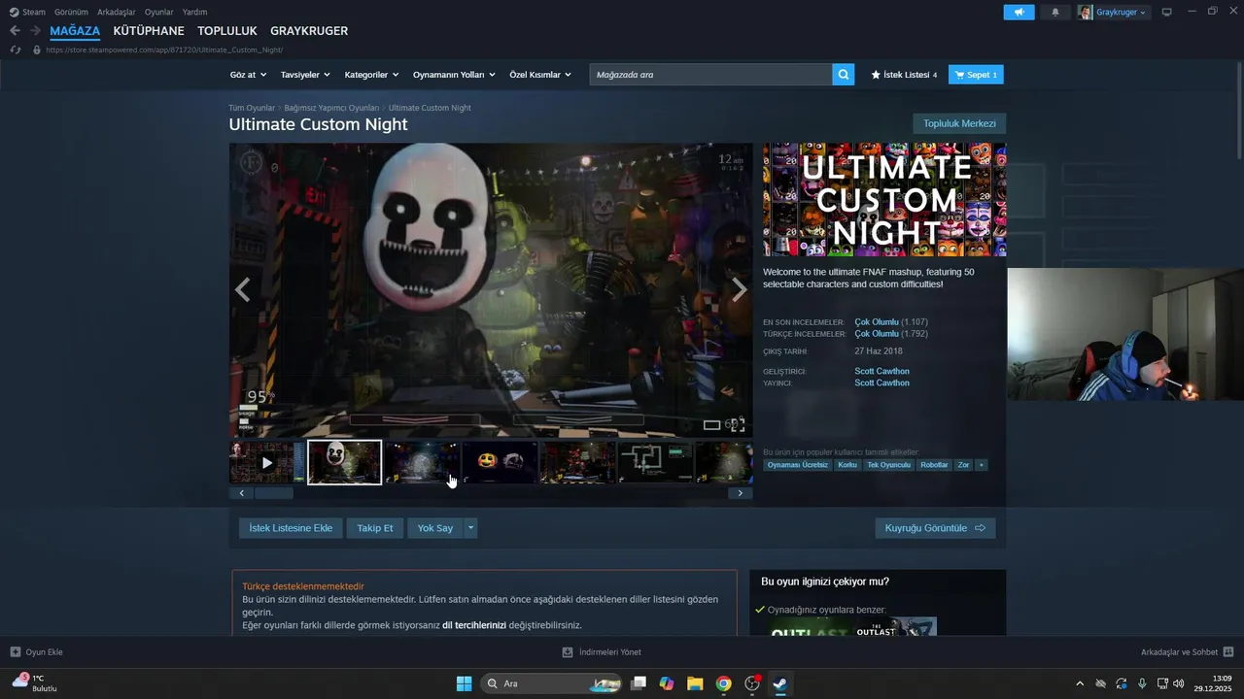Switch Steam to Big Picture mode icon
Screen dimensions: 1244x699
coord(1166,12)
